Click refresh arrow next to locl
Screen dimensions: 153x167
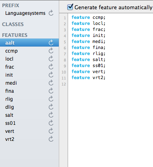tap(51, 59)
